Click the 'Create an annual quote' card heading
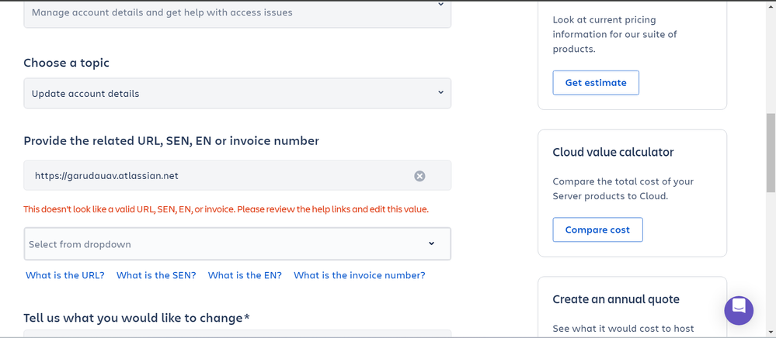This screenshot has width=776, height=338. pos(616,299)
